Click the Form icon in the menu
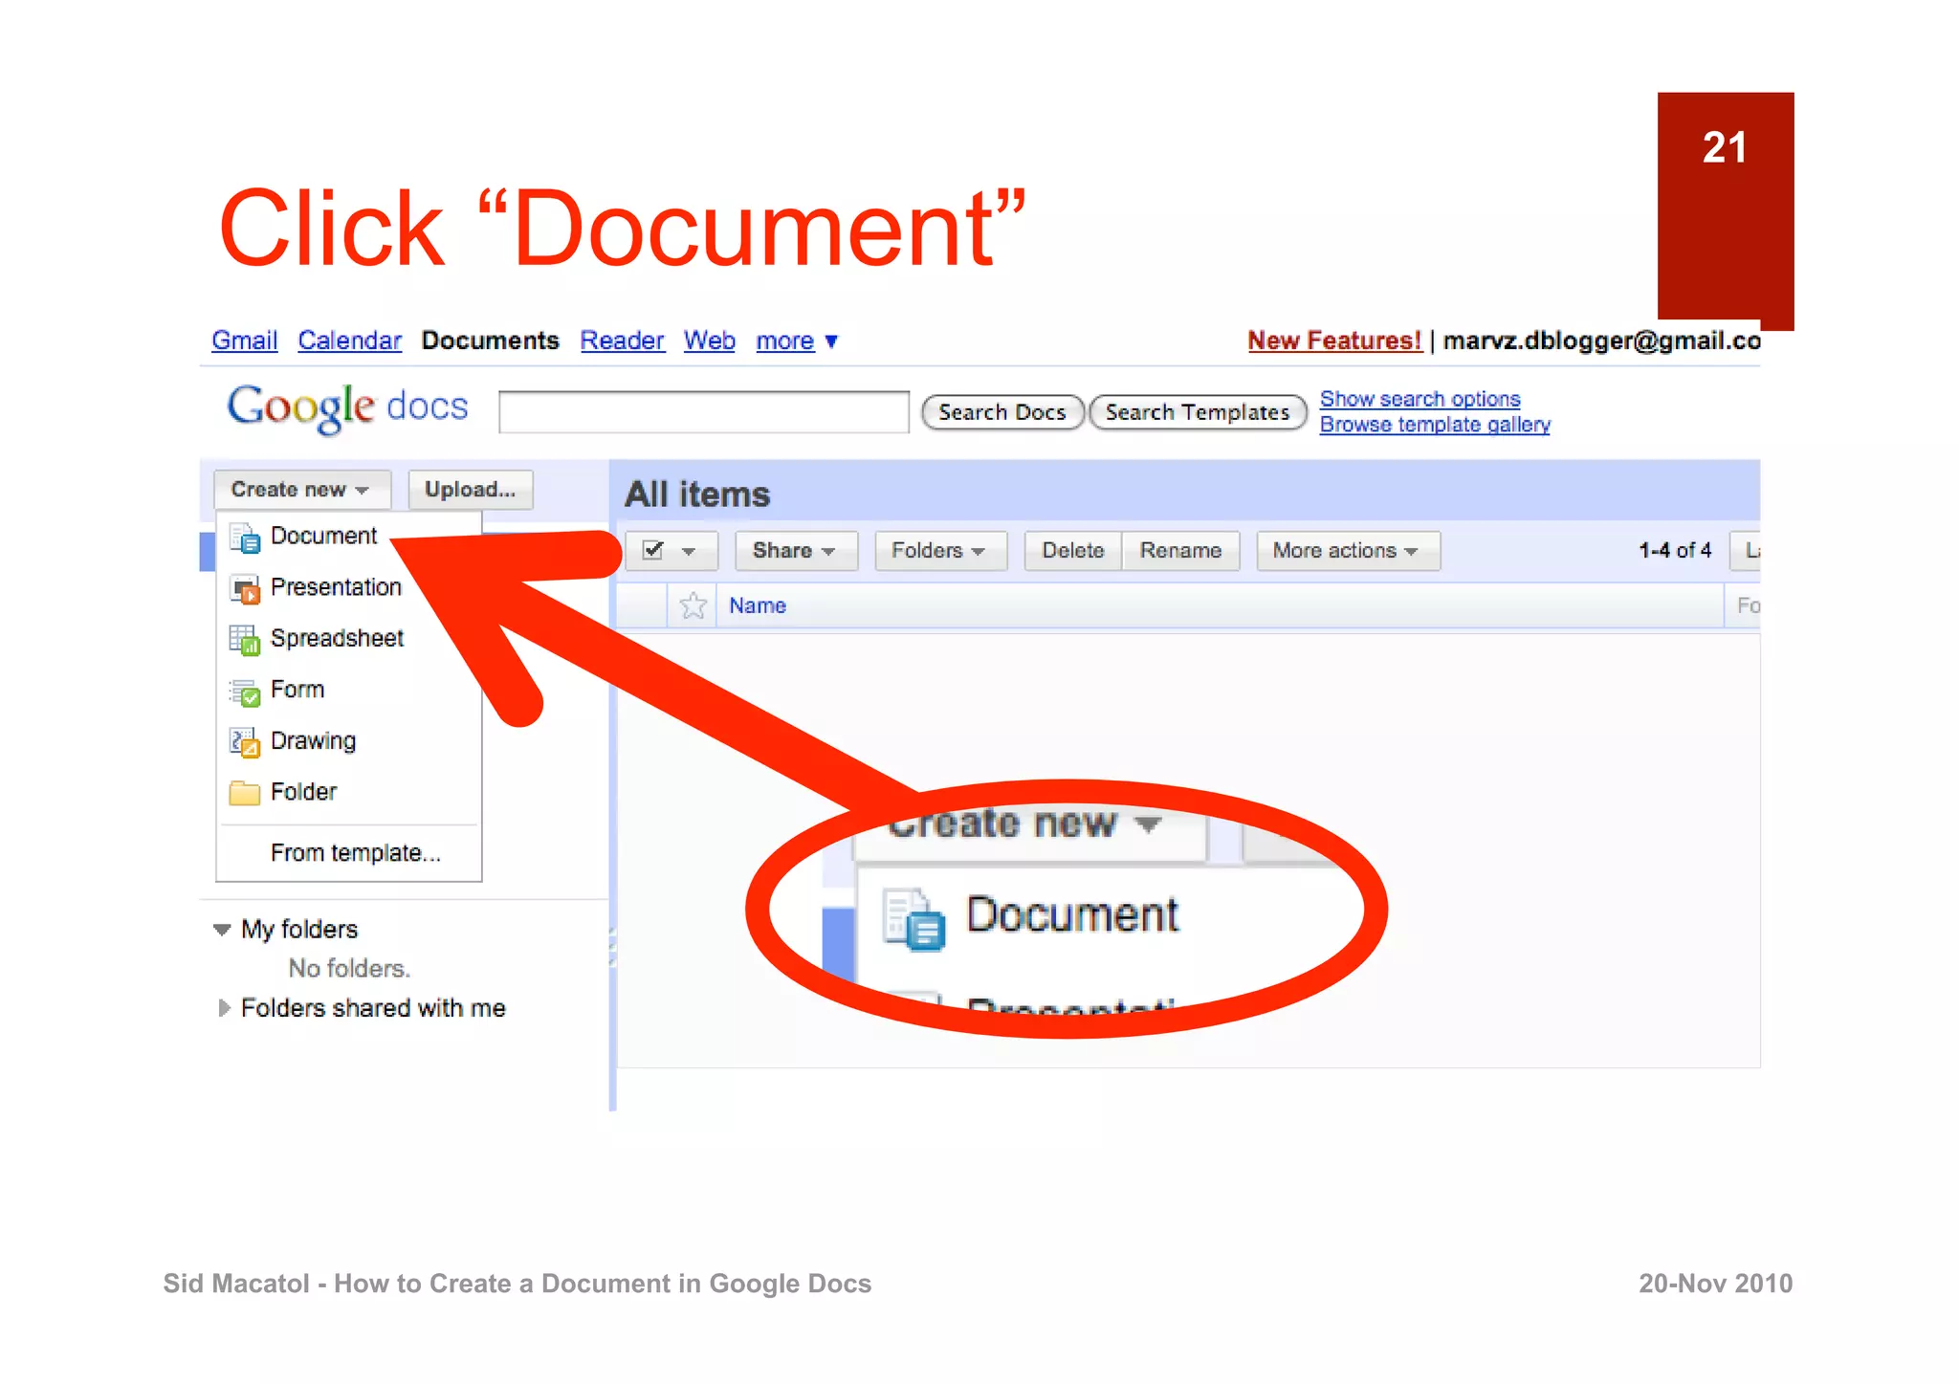 [x=245, y=692]
